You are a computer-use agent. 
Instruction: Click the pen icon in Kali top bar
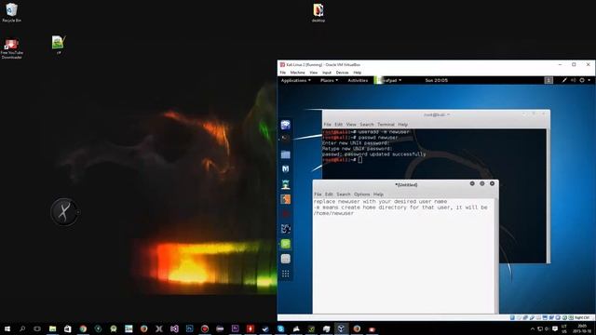pyautogui.click(x=564, y=81)
